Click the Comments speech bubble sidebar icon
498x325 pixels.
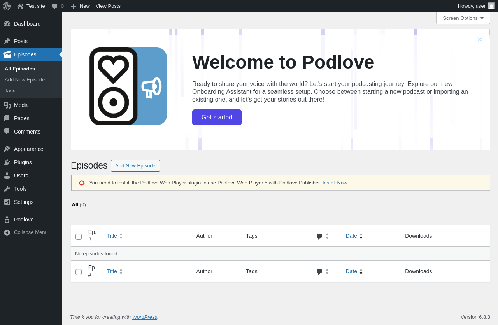pos(7,132)
